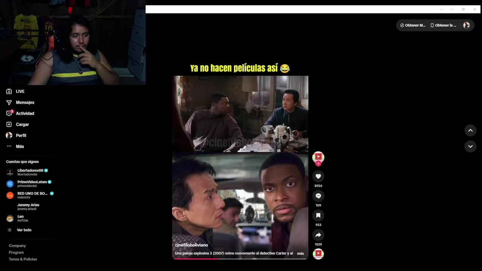Click the 8924 likes count
Image resolution: width=482 pixels, height=271 pixels.
[x=318, y=186]
